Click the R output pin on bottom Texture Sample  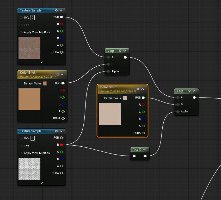tap(62, 145)
